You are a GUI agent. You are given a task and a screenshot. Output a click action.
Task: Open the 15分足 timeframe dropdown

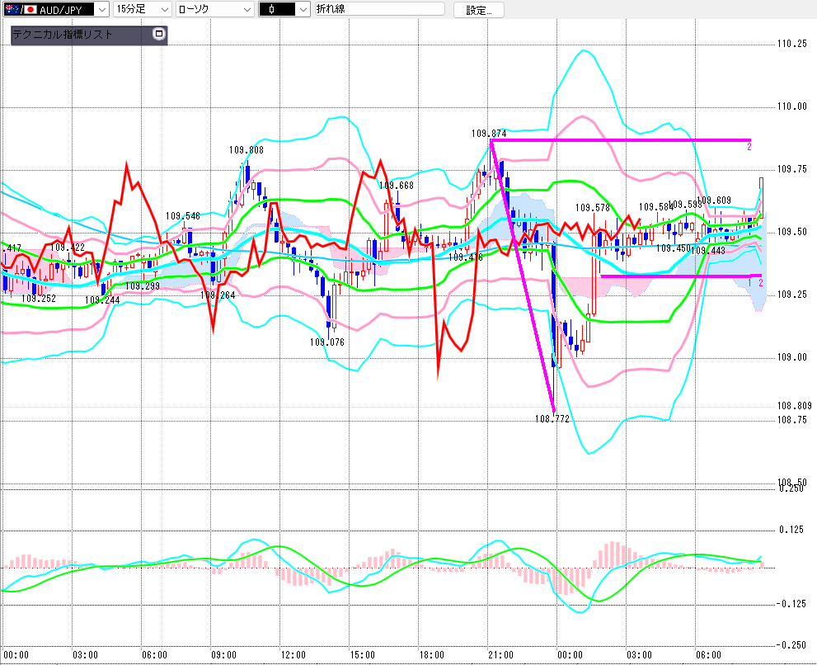142,10
